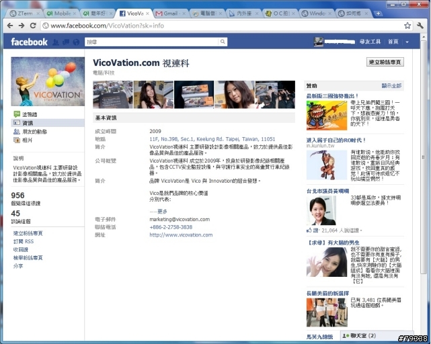Viewport: 431px width, 344px height.
Task: Go to 首頁 home link
Action: [x=393, y=42]
